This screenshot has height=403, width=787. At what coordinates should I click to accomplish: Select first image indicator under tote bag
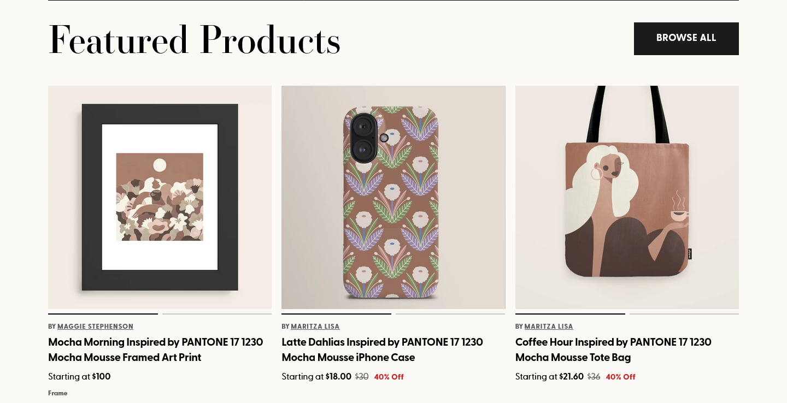pos(570,314)
